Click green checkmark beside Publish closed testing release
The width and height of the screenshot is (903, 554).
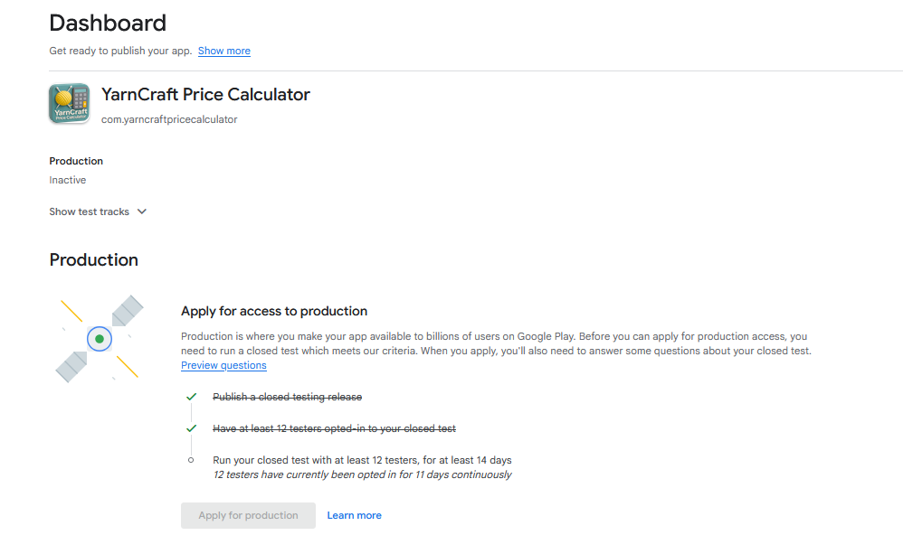pyautogui.click(x=191, y=397)
